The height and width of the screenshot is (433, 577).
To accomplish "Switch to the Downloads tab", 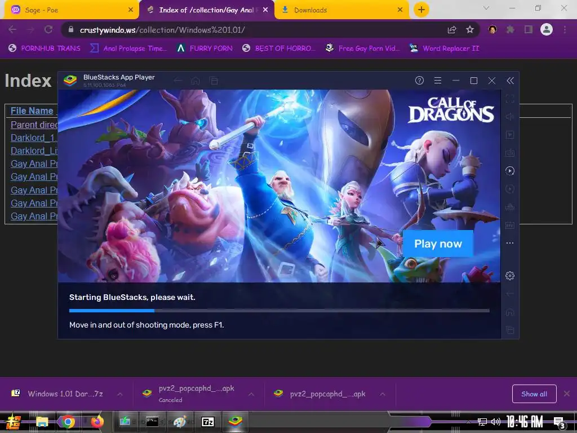I will (341, 10).
